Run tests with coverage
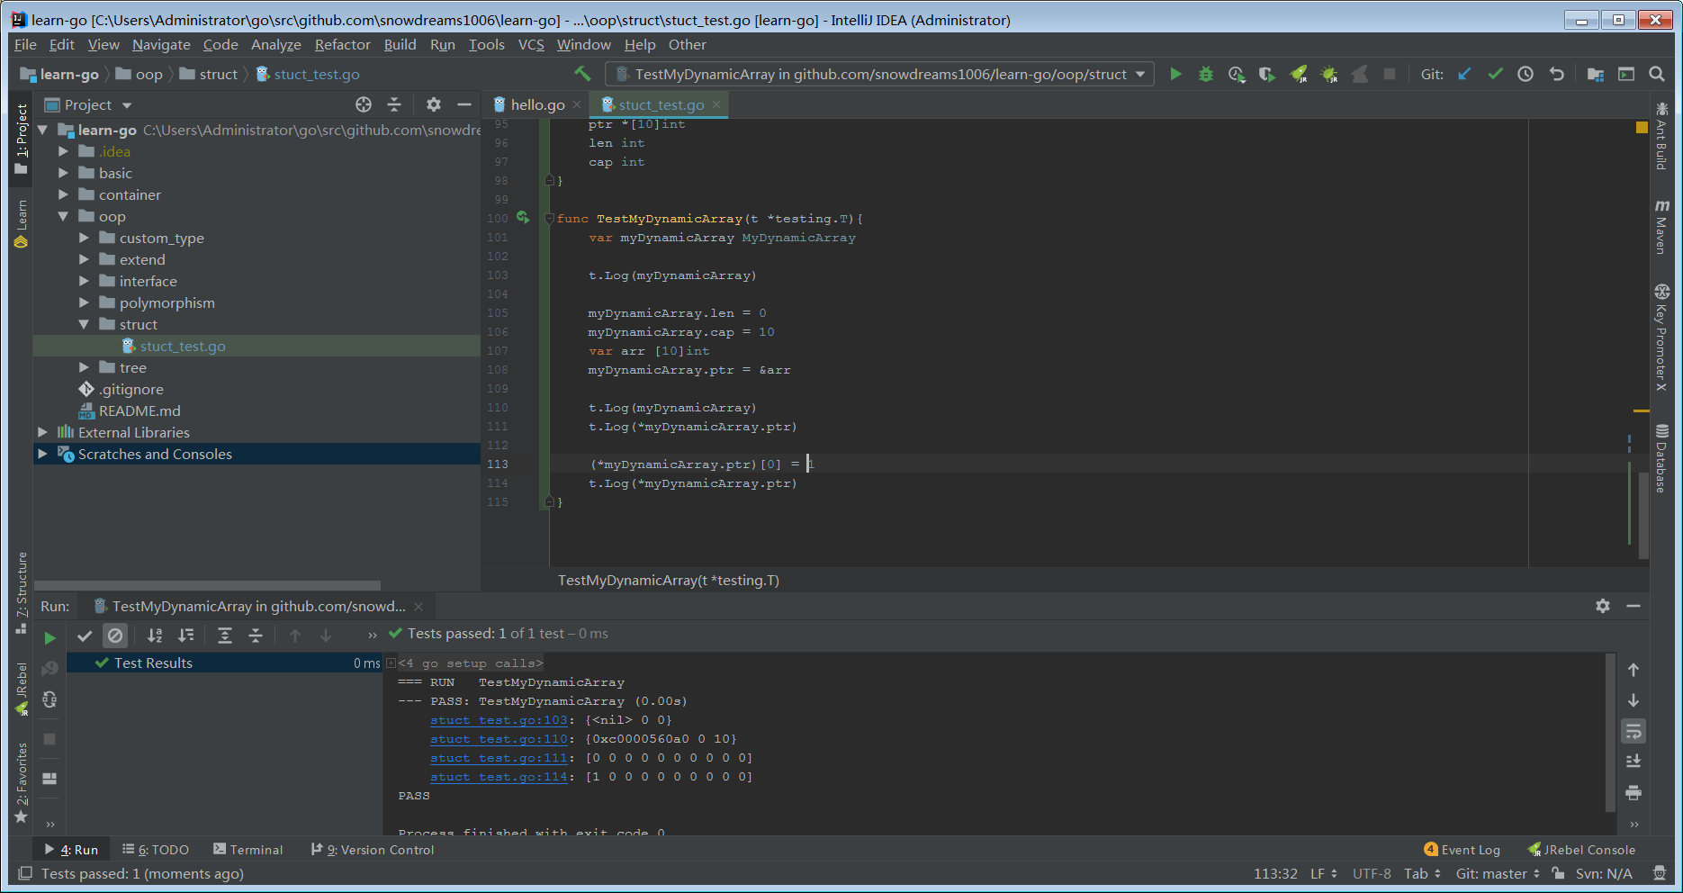This screenshot has width=1683, height=893. pos(1267,74)
